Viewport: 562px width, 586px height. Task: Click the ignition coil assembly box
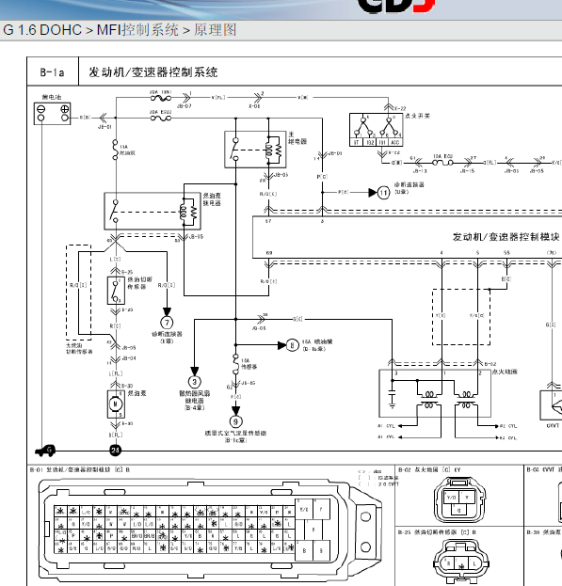(x=435, y=393)
